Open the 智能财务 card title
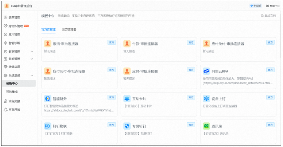 (x=60, y=99)
